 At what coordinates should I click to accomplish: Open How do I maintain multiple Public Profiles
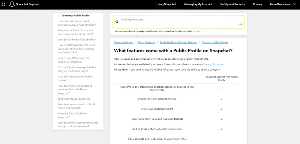pyautogui.click(x=76, y=23)
